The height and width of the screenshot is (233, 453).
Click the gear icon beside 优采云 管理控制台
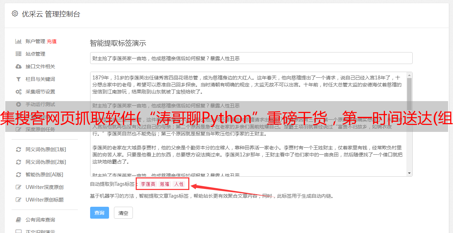[x=15, y=14]
